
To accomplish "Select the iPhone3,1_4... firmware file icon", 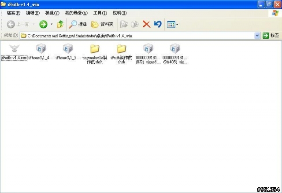I will pos(41,48).
